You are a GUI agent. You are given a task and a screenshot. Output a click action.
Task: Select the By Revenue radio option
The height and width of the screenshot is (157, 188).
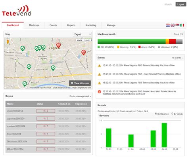[x=156, y=113]
